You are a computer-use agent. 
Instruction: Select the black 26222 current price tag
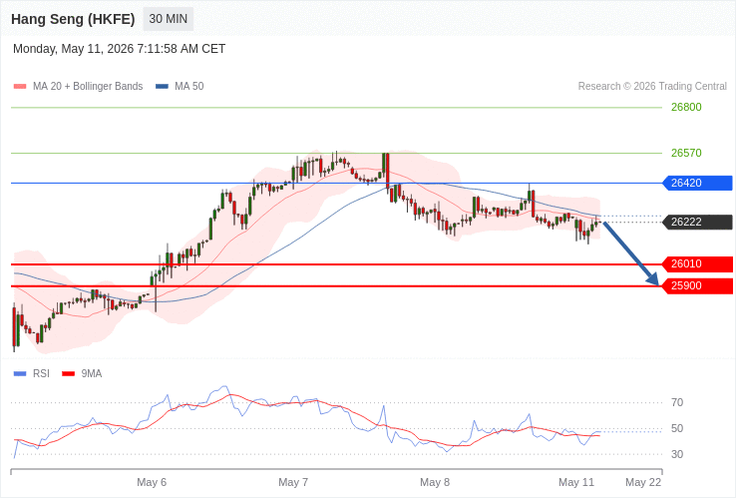coord(697,222)
